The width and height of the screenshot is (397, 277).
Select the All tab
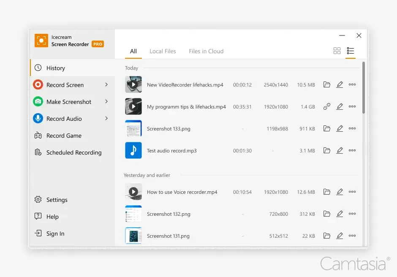(x=133, y=51)
